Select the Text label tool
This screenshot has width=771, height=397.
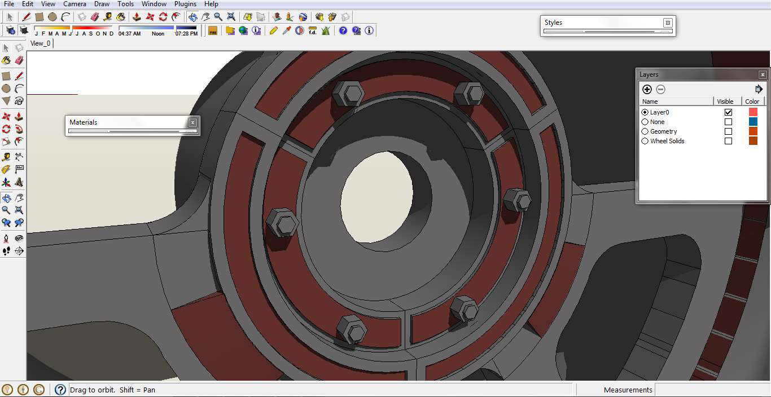pyautogui.click(x=19, y=169)
